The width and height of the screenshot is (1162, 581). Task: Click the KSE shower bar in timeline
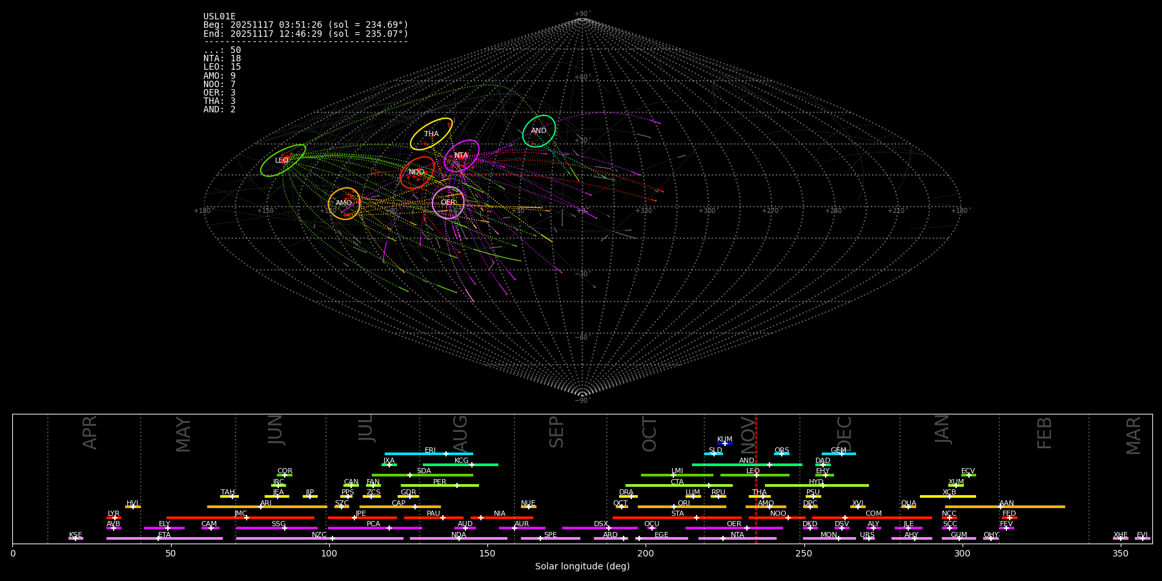coord(76,538)
